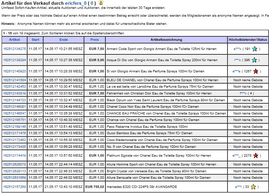
Task: Sort the table by Artikel column
Action: [14, 40]
